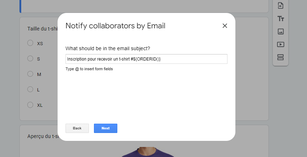The image size is (307, 157).
Task: Focus the email subject input field
Action: pyautogui.click(x=146, y=59)
